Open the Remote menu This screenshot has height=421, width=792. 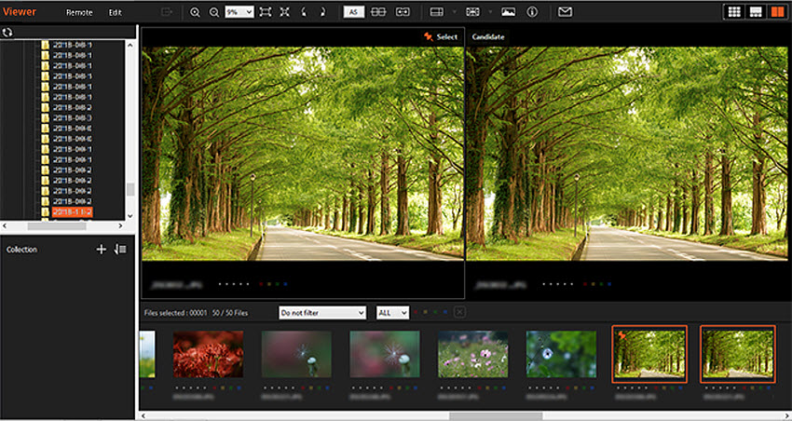[79, 13]
